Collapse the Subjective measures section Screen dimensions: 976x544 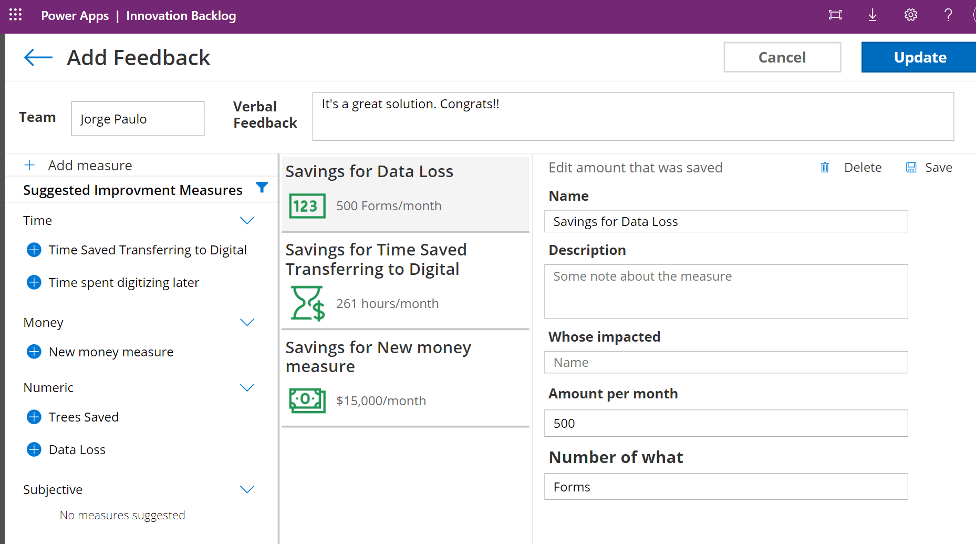click(247, 489)
